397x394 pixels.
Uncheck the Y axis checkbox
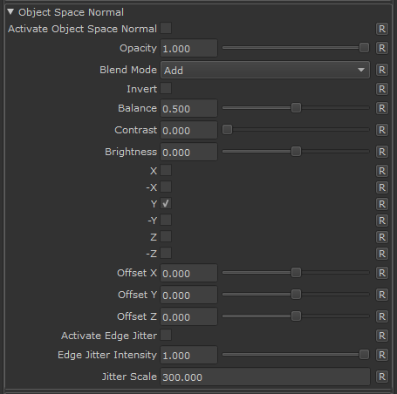pyautogui.click(x=166, y=203)
